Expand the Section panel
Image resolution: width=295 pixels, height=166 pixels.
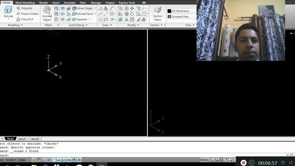coord(156,25)
